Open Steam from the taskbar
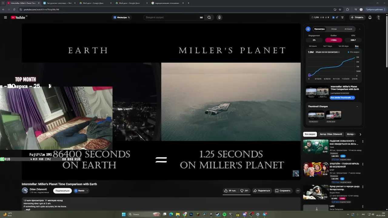This screenshot has height=218, width=388. [217, 214]
